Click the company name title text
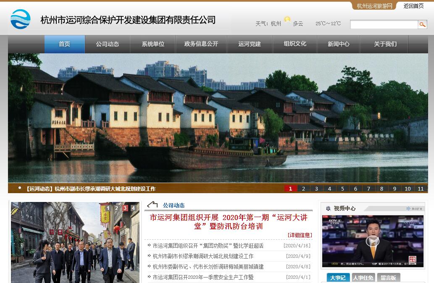Viewport: 434px width, 283px height. (x=128, y=20)
